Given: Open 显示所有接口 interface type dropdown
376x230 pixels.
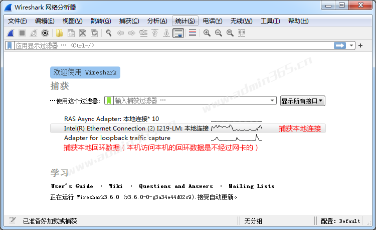Looking at the screenshot, I should (303, 101).
